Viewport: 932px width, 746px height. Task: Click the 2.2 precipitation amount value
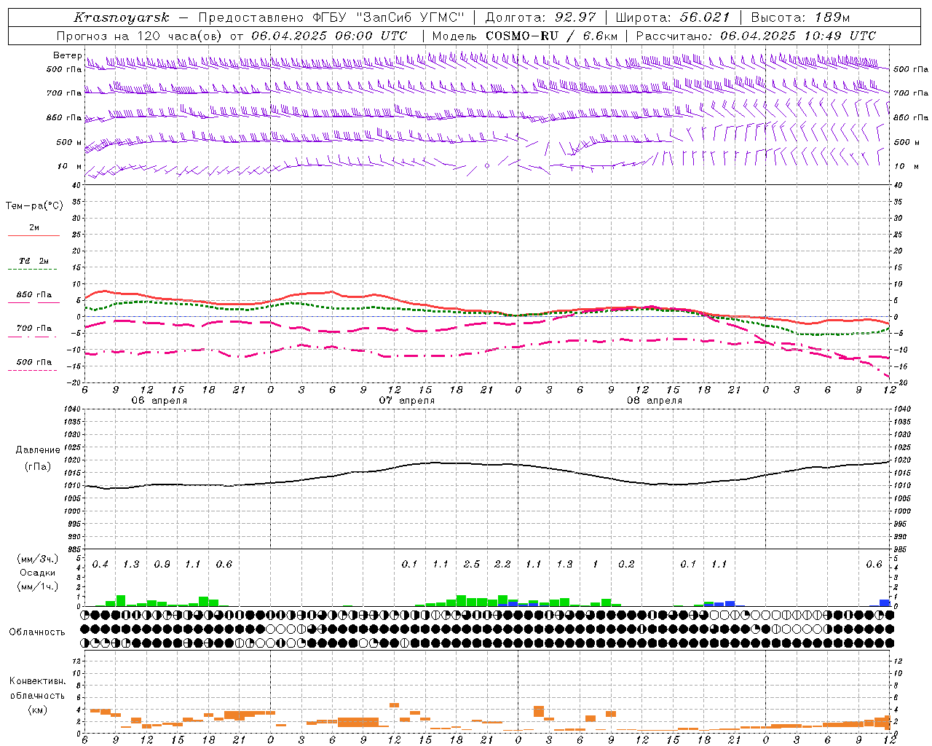pos(502,565)
